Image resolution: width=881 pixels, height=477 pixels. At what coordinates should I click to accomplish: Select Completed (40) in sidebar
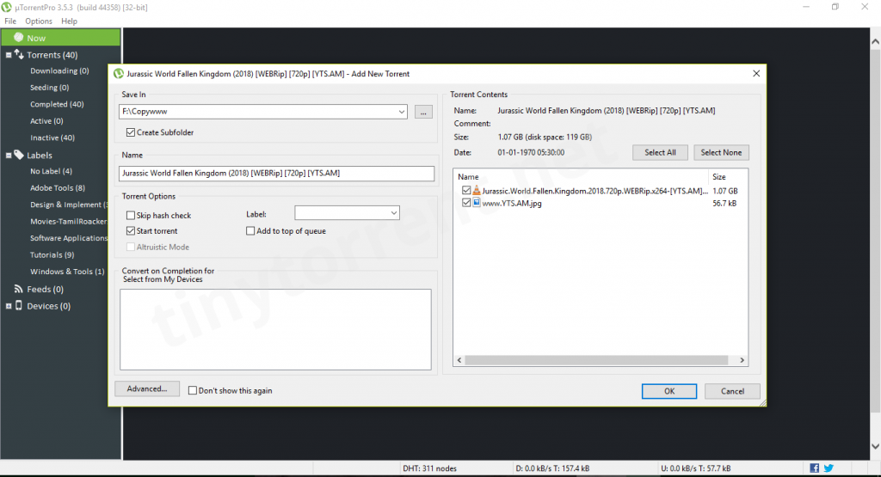[x=57, y=104]
